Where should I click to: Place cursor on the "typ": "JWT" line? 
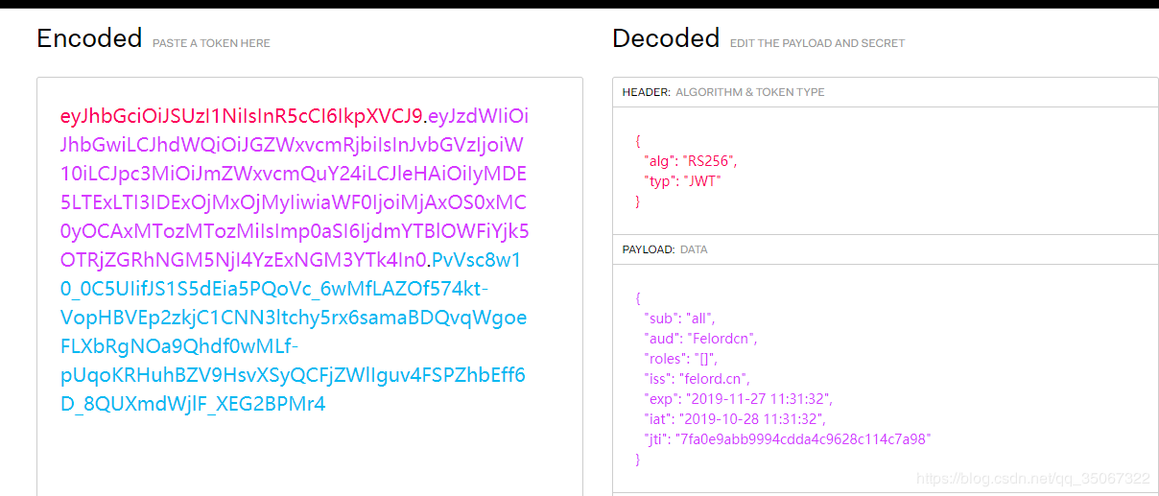tap(682, 180)
